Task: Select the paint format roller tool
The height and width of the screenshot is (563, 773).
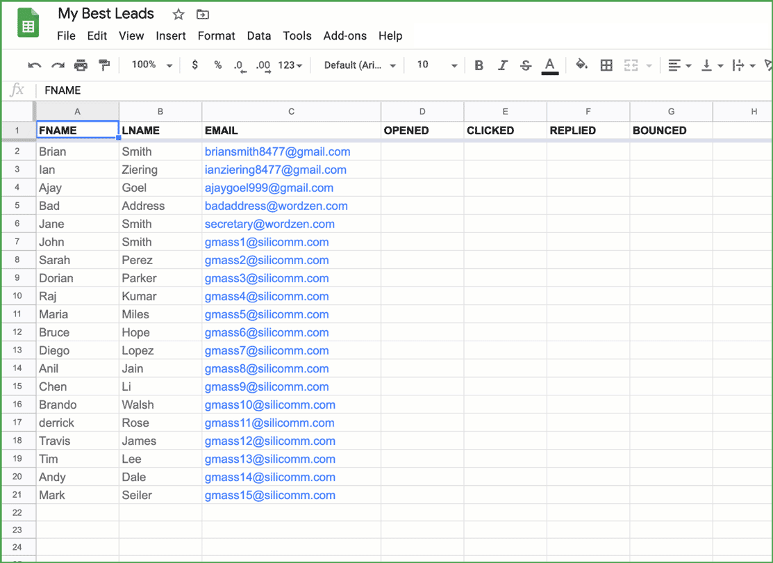Action: coord(104,65)
